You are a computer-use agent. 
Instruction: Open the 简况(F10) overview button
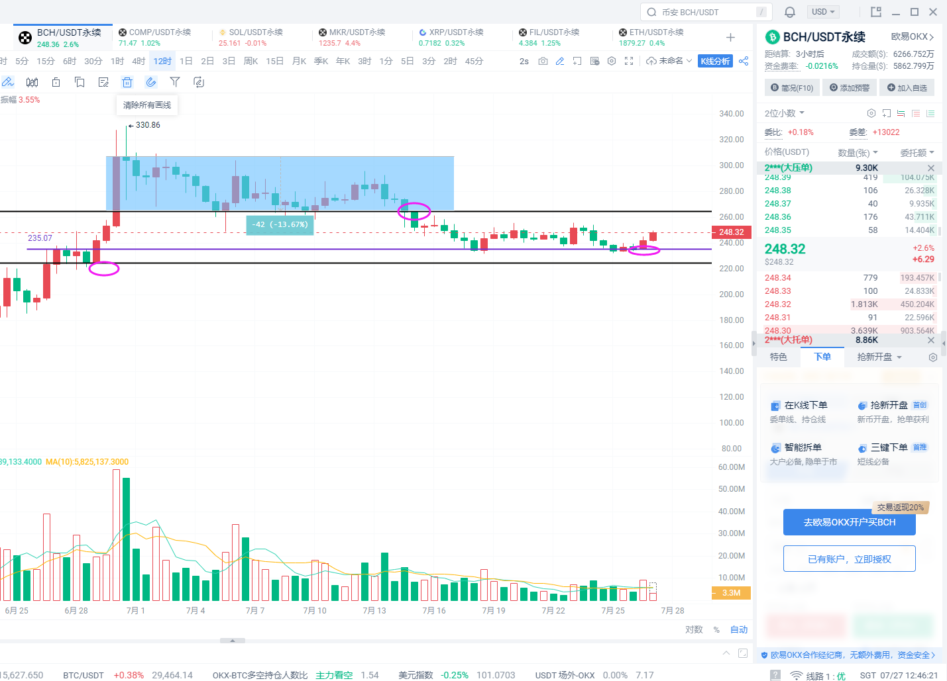coord(792,87)
